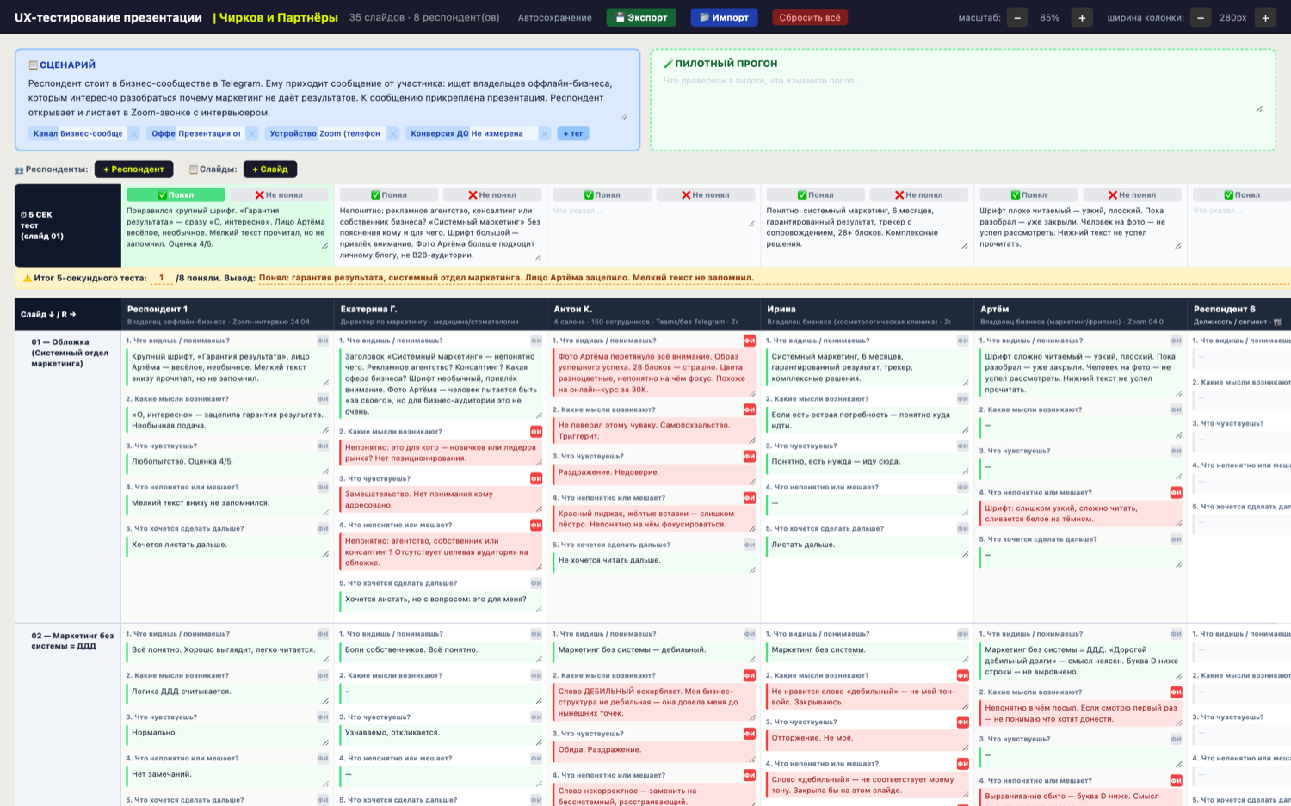The width and height of the screenshot is (1291, 806).
Task: Click the Автосохранение status text
Action: (554, 17)
